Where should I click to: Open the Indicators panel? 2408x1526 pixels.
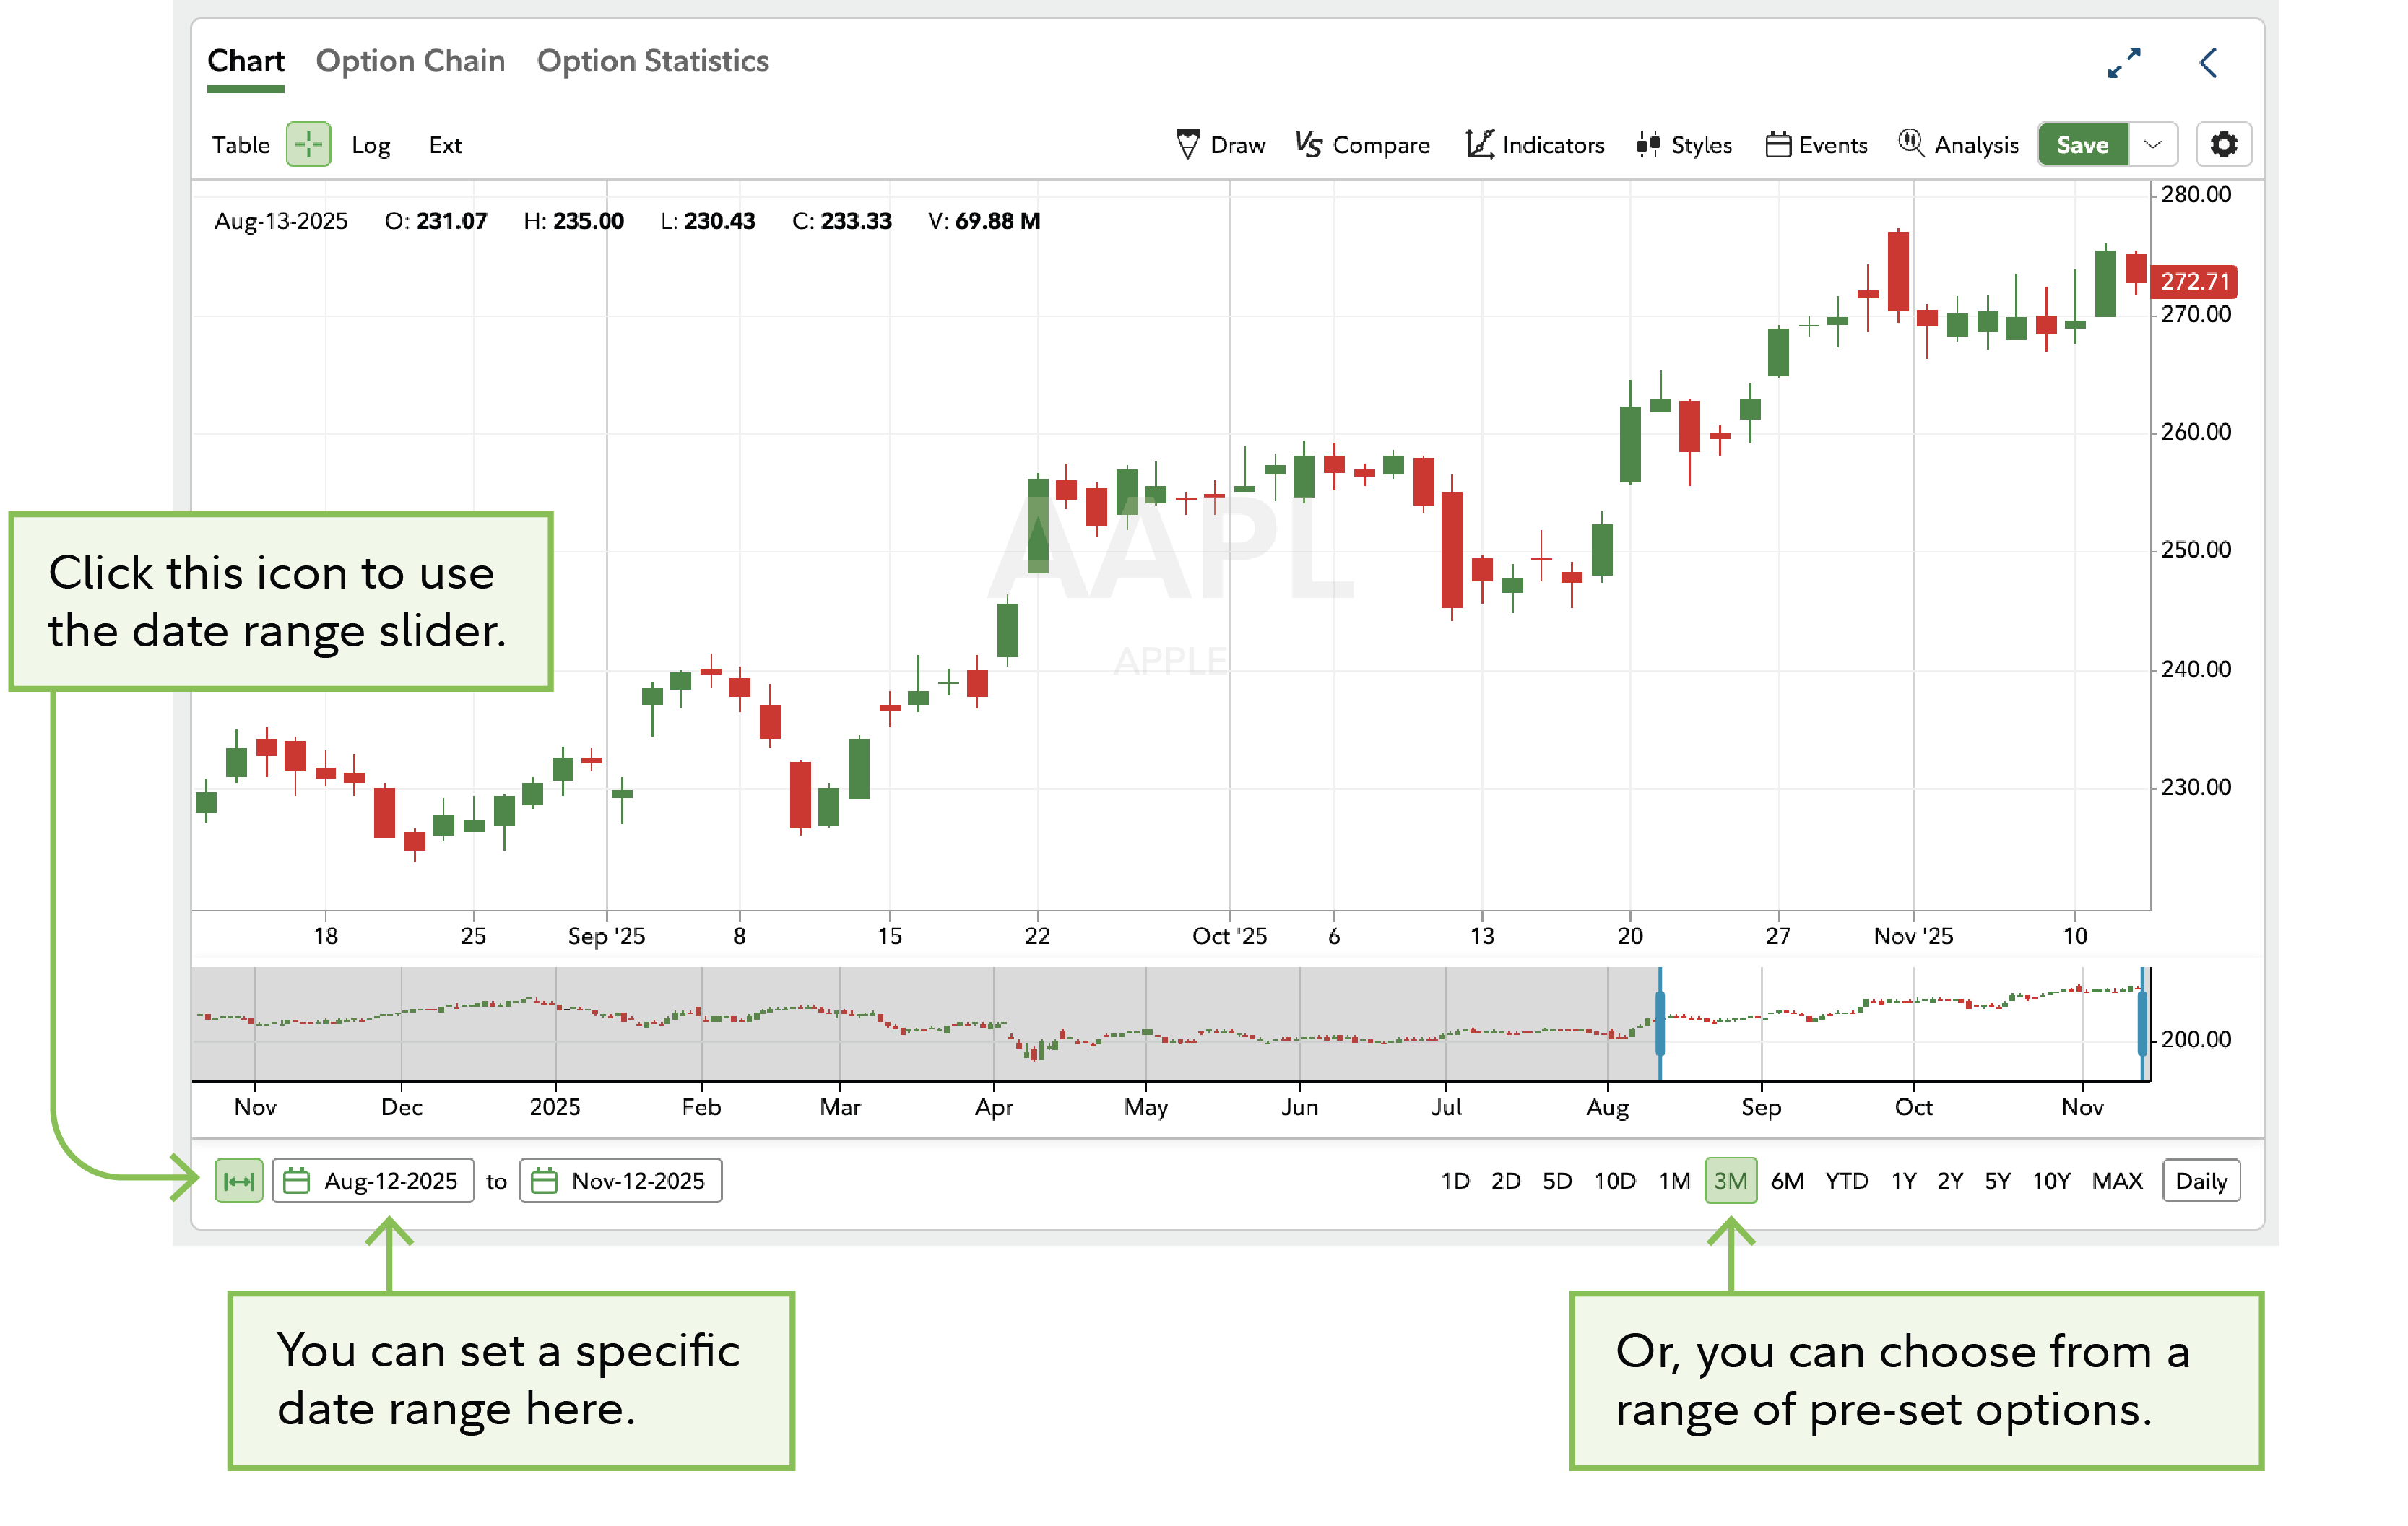1533,145
